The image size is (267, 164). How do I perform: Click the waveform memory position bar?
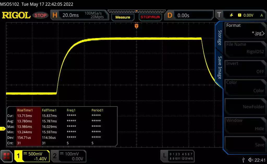[x=137, y=11]
